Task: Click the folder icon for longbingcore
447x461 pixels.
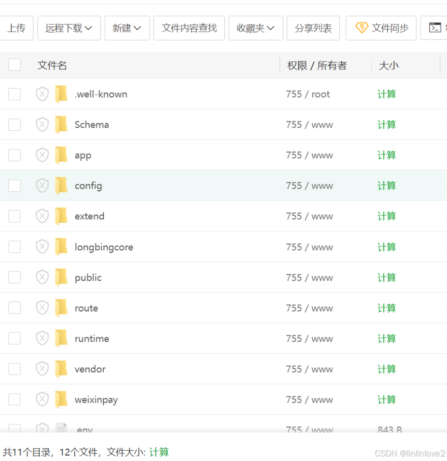Action: pyautogui.click(x=61, y=247)
